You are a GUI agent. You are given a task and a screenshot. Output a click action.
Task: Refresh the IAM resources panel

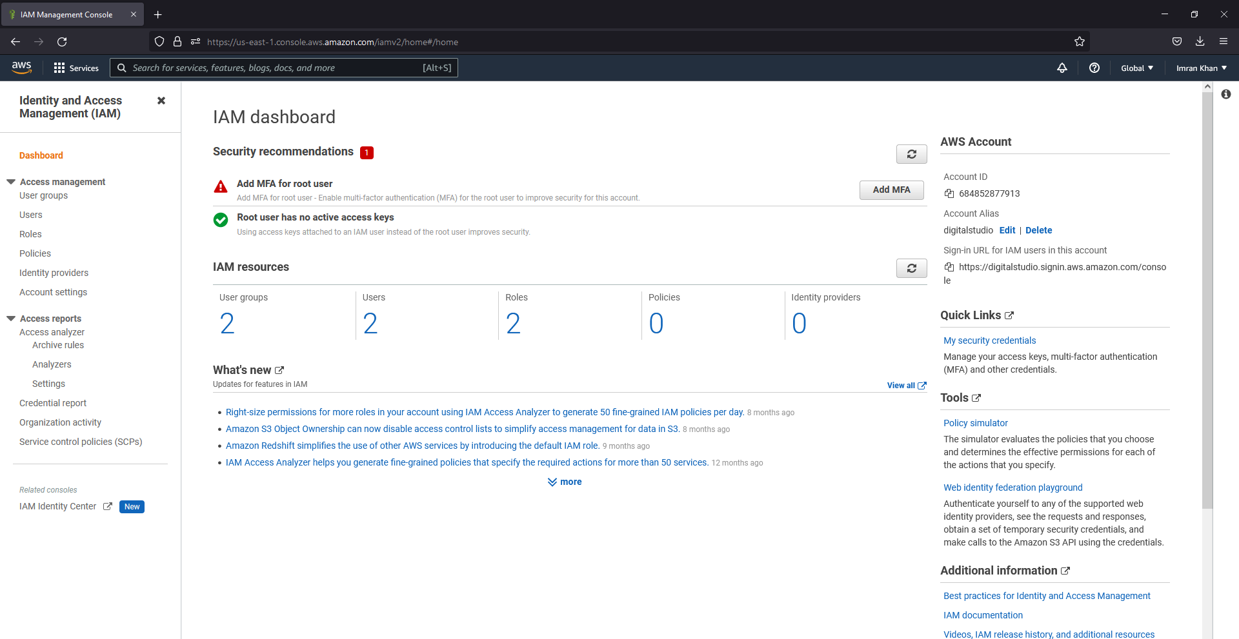click(911, 268)
